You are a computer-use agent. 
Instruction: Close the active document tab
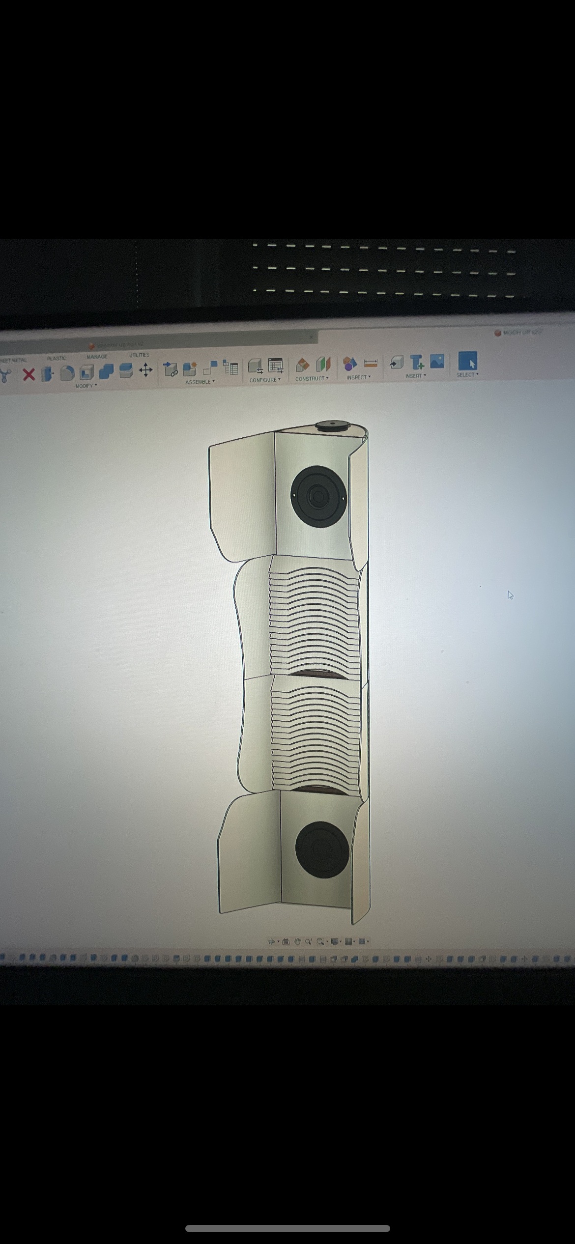pyautogui.click(x=311, y=337)
